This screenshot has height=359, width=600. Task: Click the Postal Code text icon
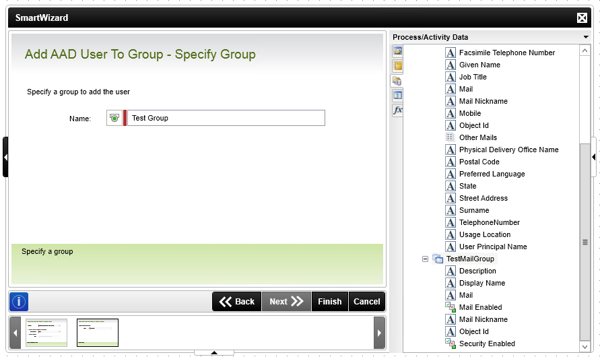coord(451,162)
